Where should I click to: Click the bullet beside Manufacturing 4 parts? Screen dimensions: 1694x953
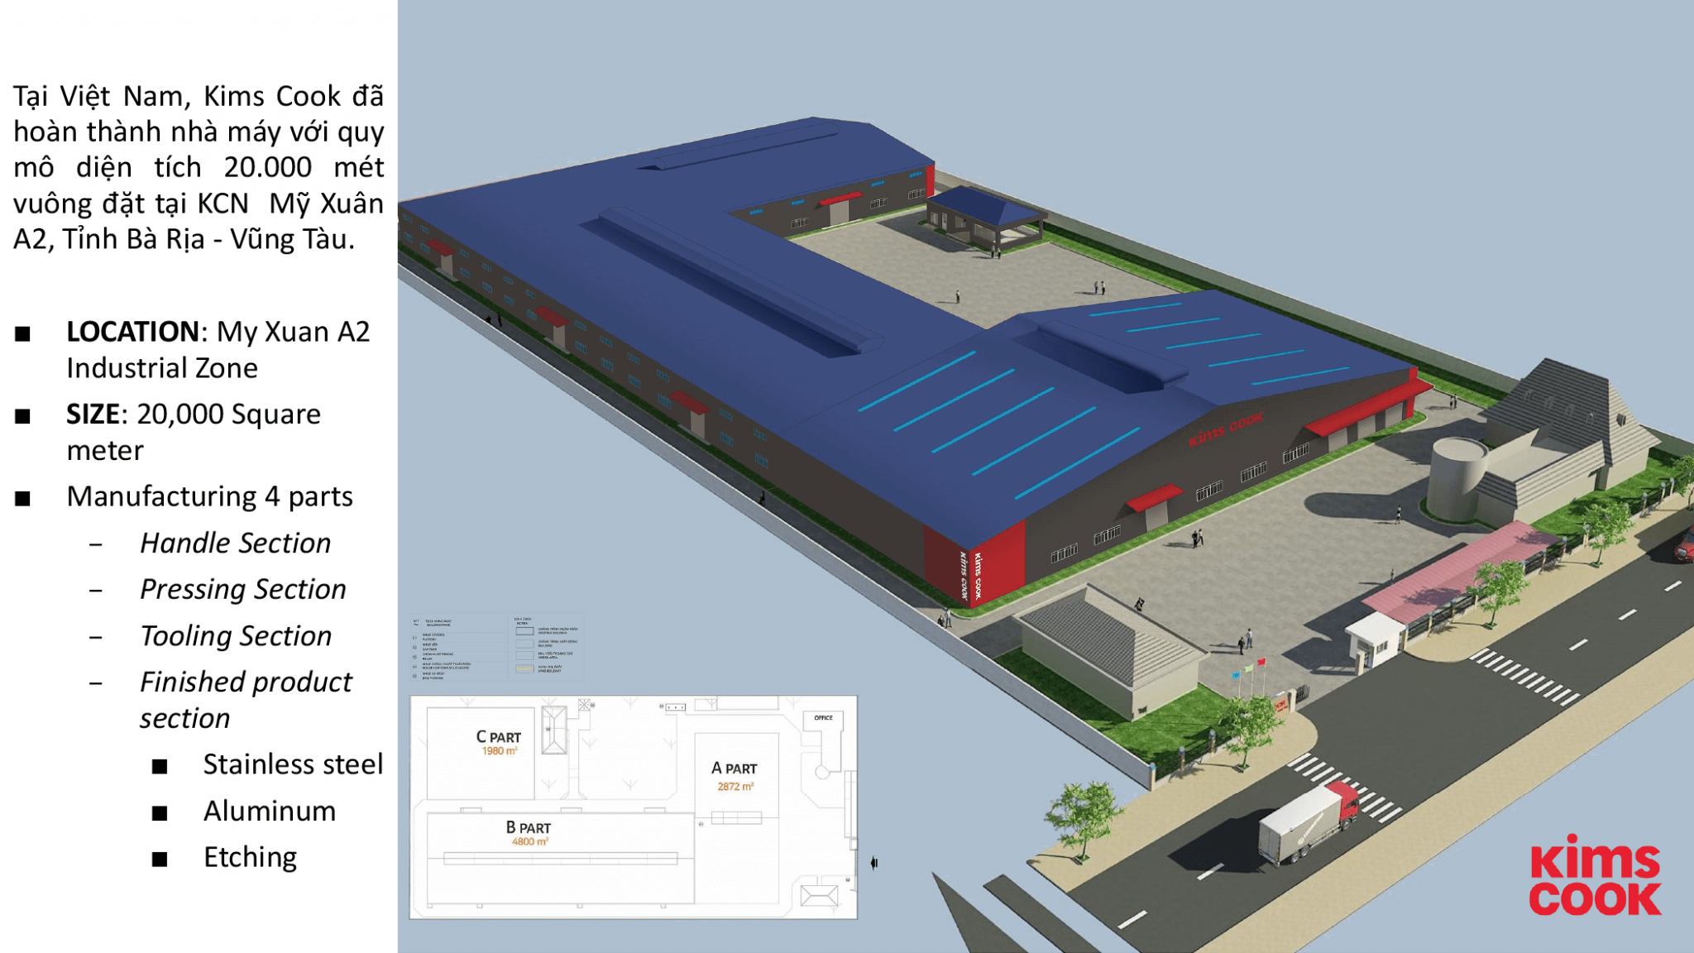23,499
